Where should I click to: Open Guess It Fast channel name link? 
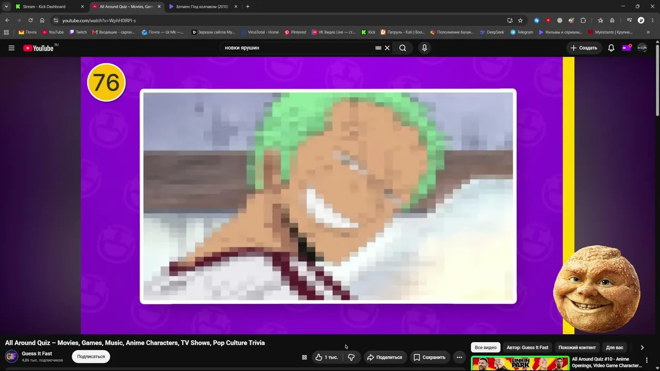(37, 353)
